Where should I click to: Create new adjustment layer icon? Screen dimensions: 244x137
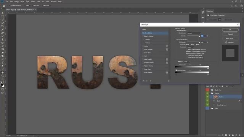230,135
